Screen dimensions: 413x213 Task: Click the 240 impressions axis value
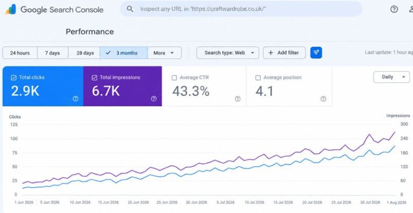(x=404, y=138)
